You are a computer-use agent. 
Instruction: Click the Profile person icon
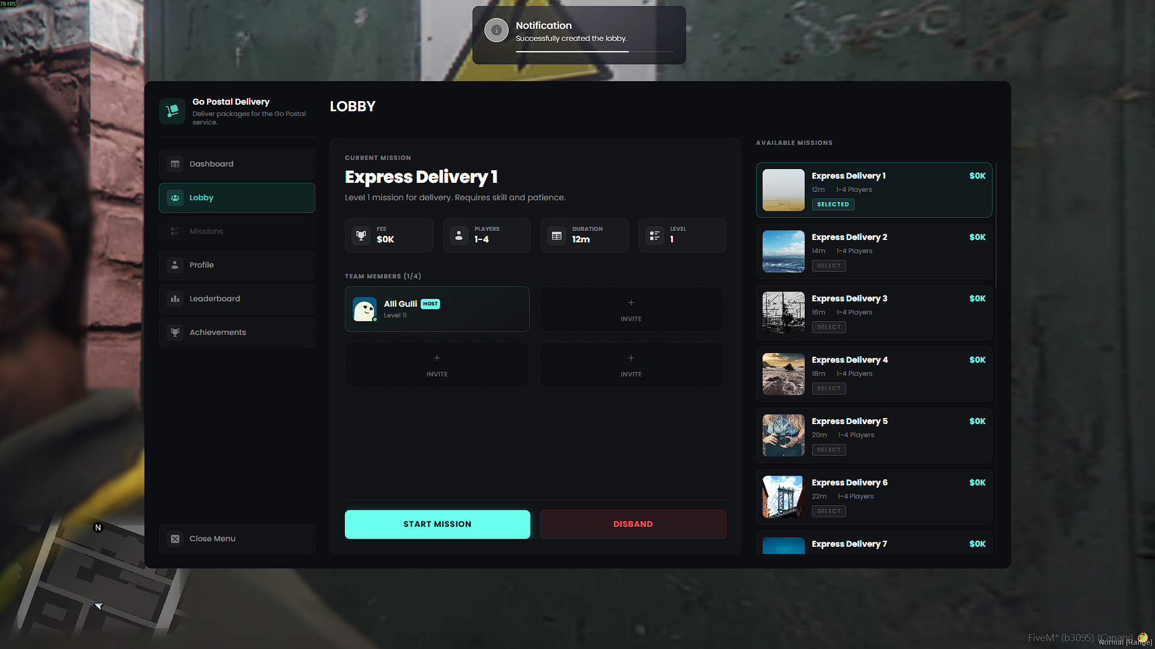[175, 265]
